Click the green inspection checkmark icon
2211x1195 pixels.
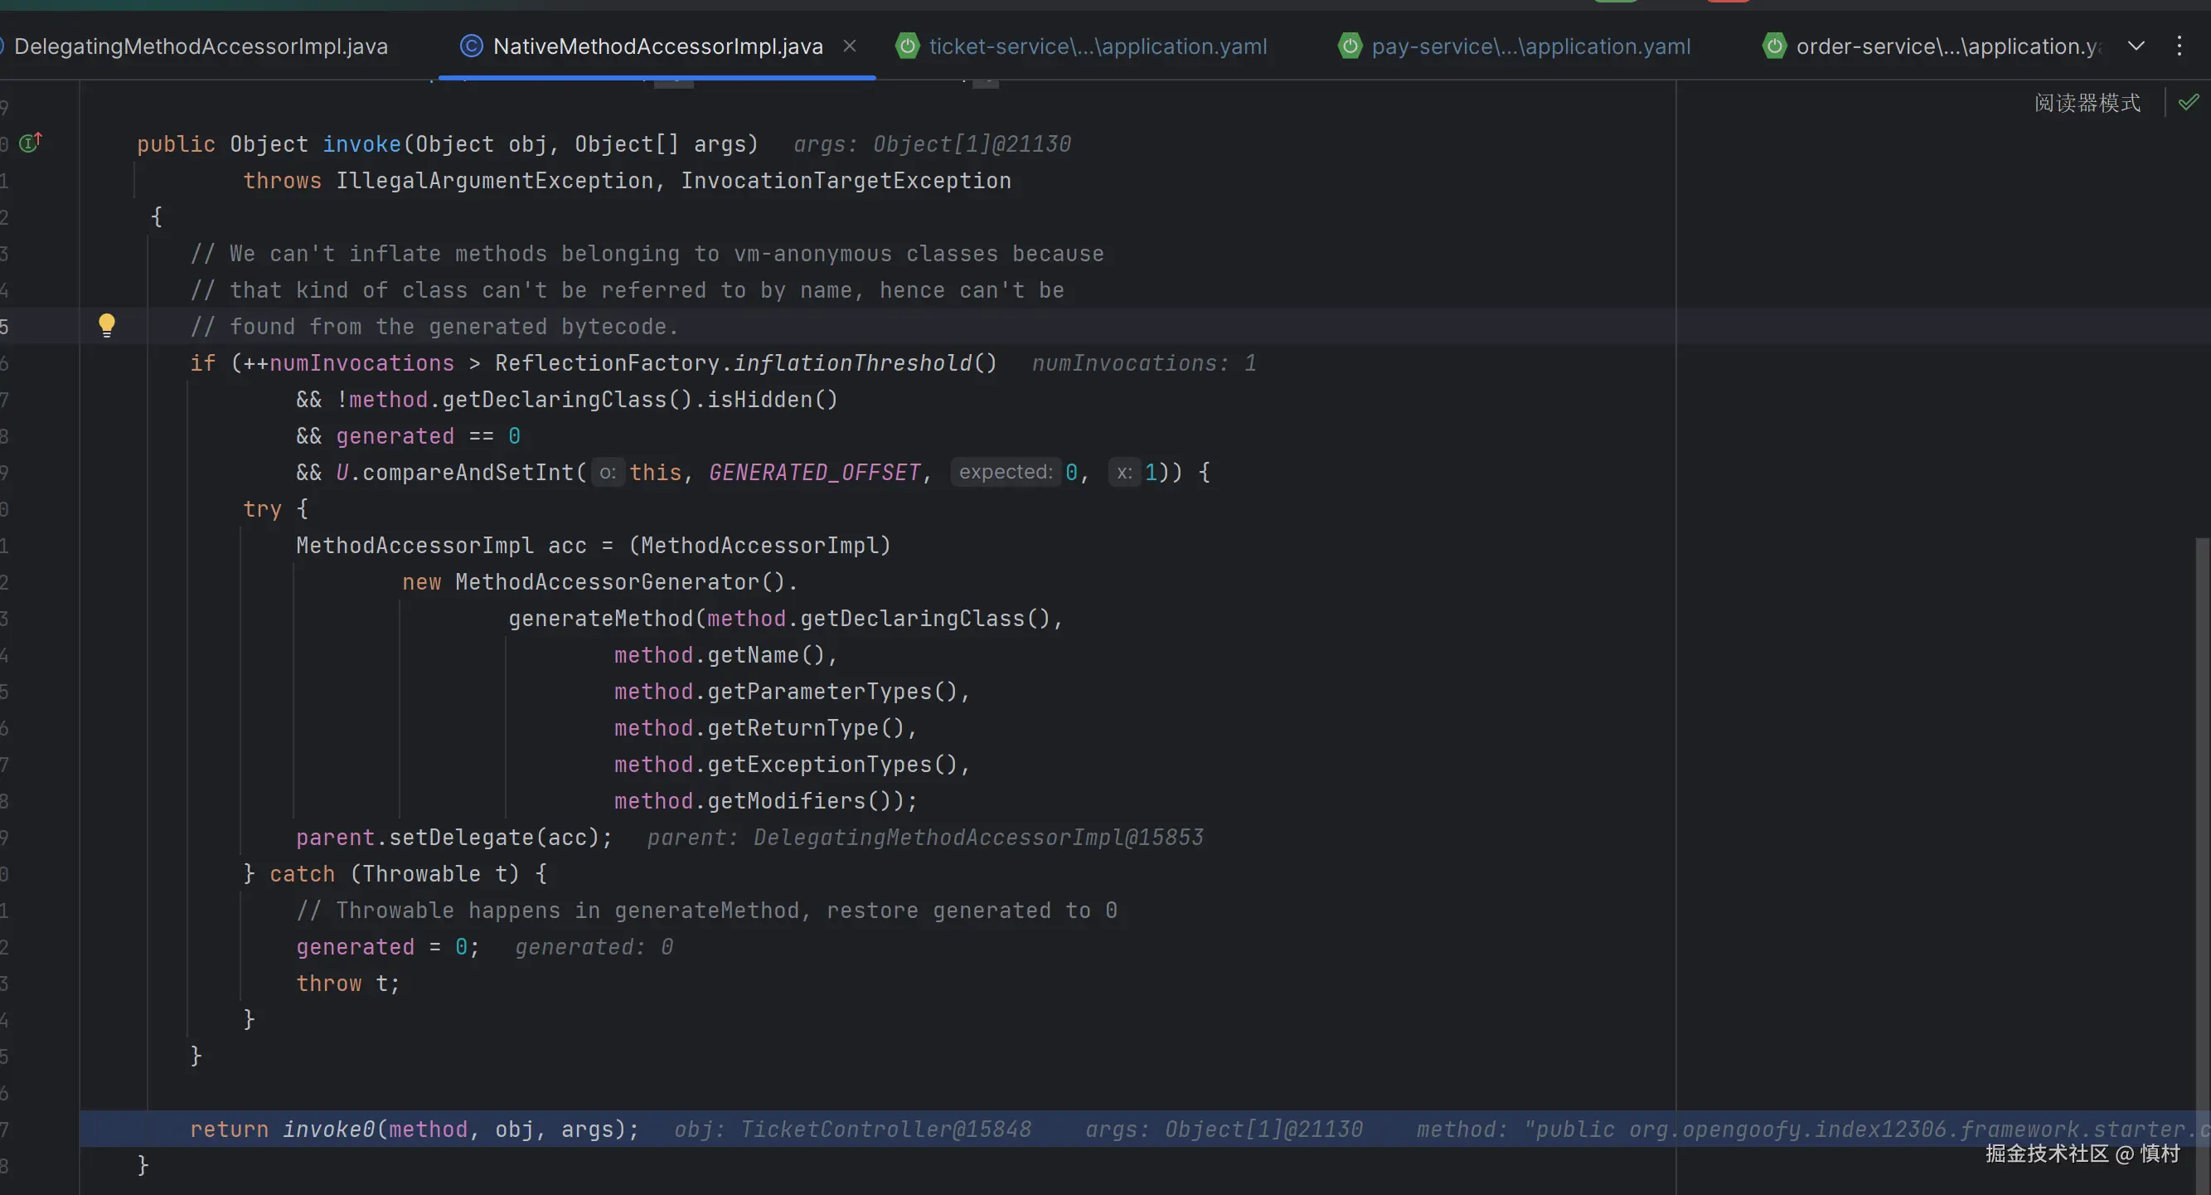click(2189, 102)
